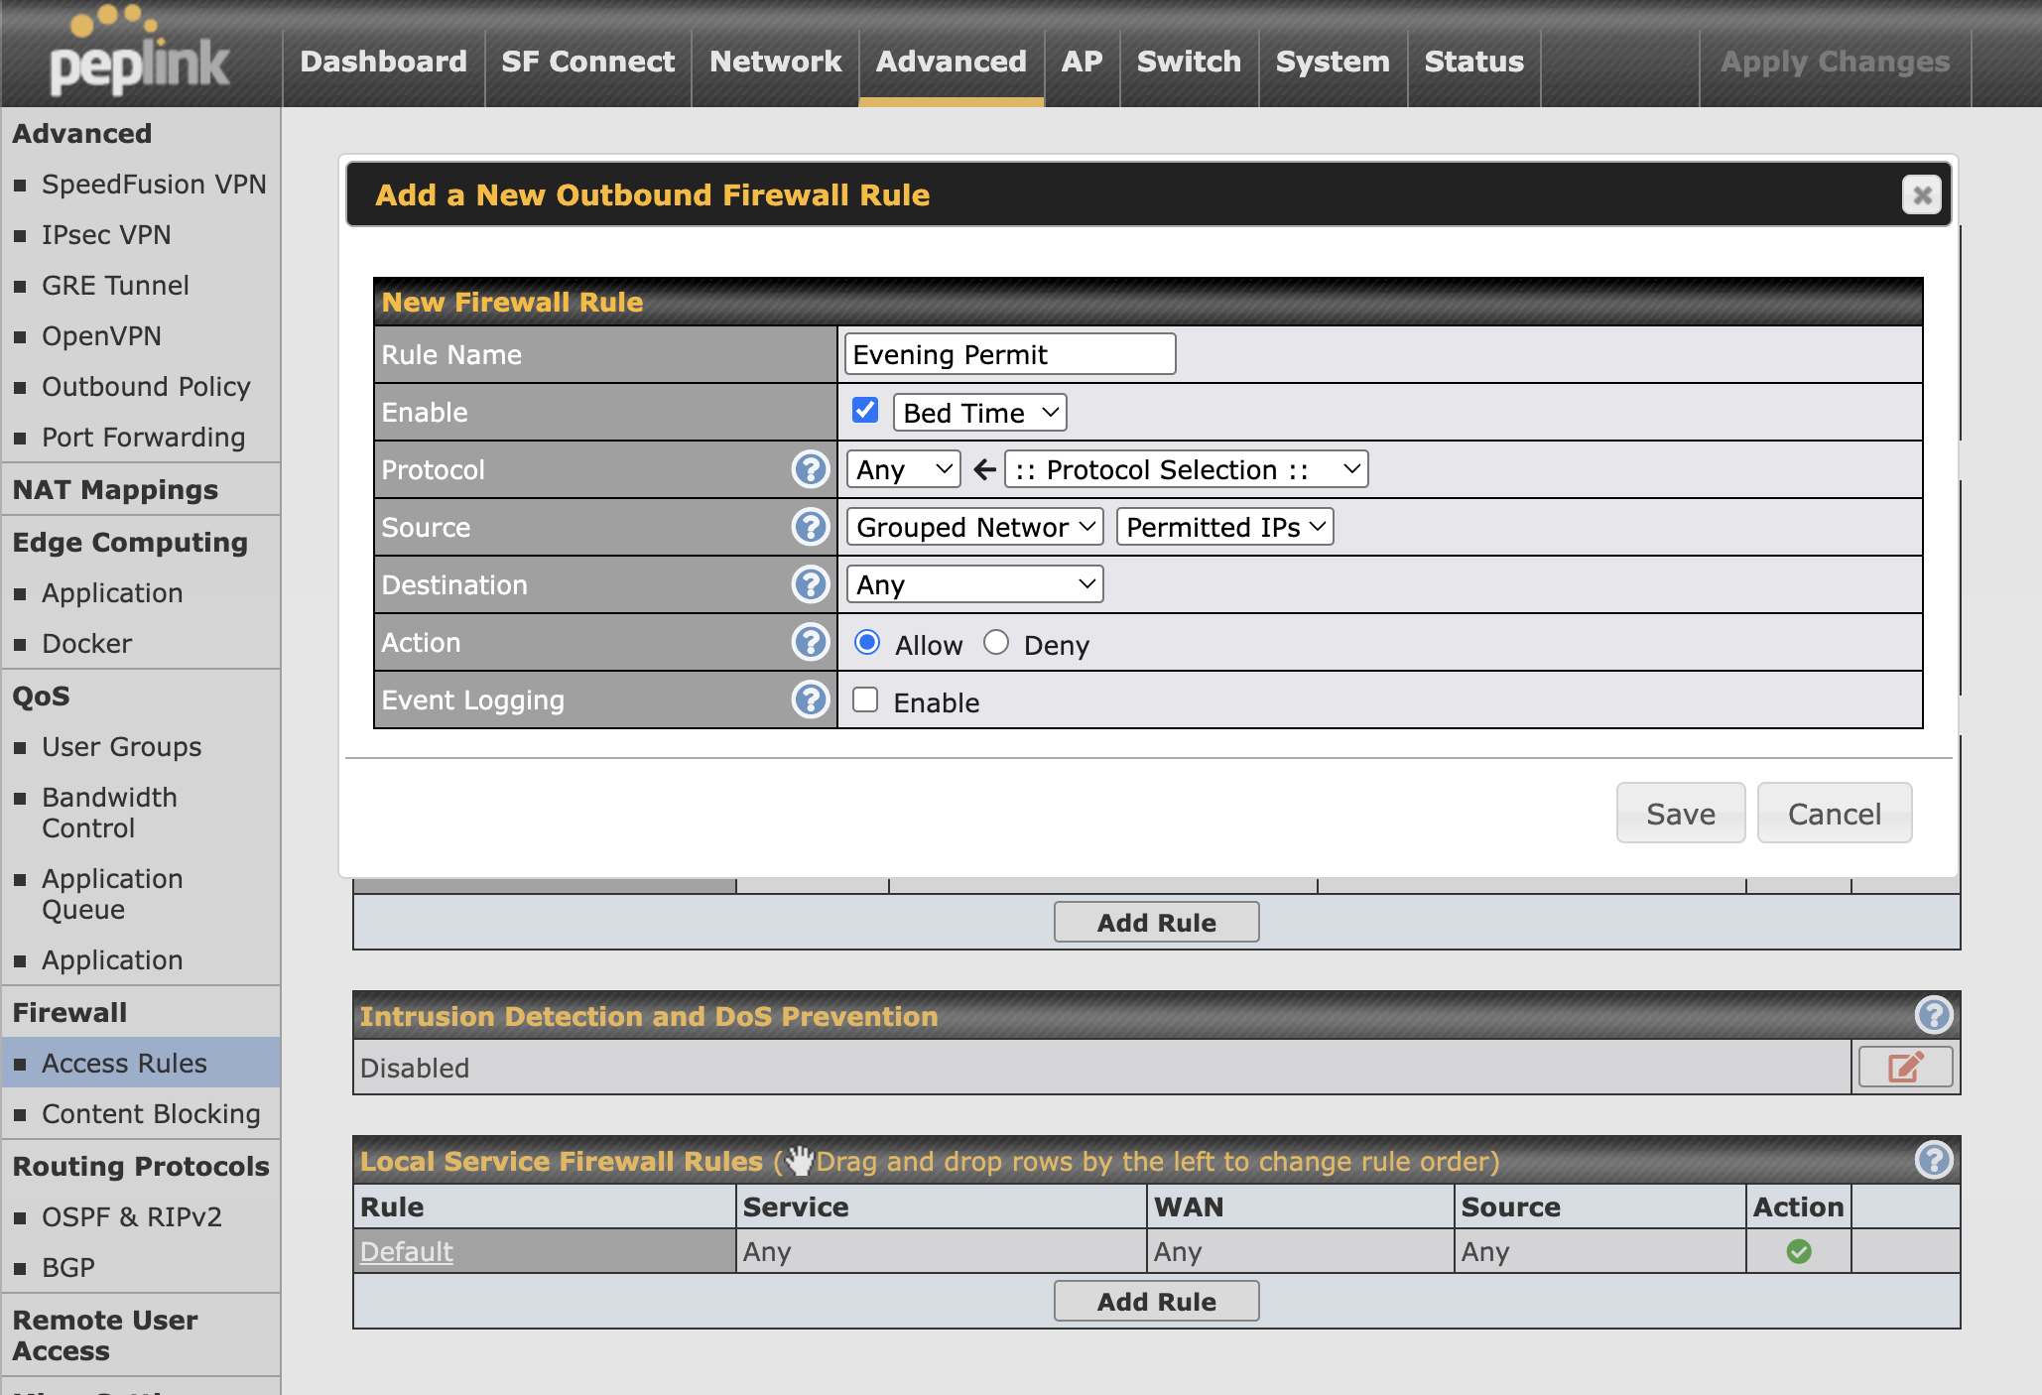Open Content Blocking in the sidebar

(x=151, y=1113)
